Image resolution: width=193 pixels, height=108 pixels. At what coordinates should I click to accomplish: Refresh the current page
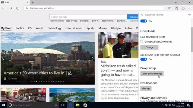18,8
